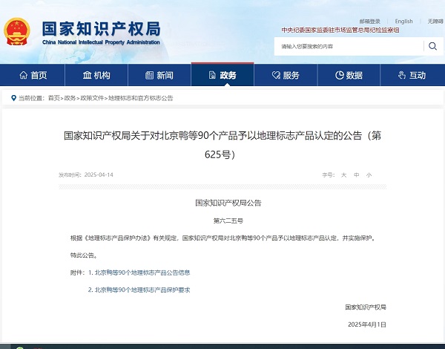Click the 特此公告 paragraph text
Screen dimensions: 445x349
pos(84,255)
